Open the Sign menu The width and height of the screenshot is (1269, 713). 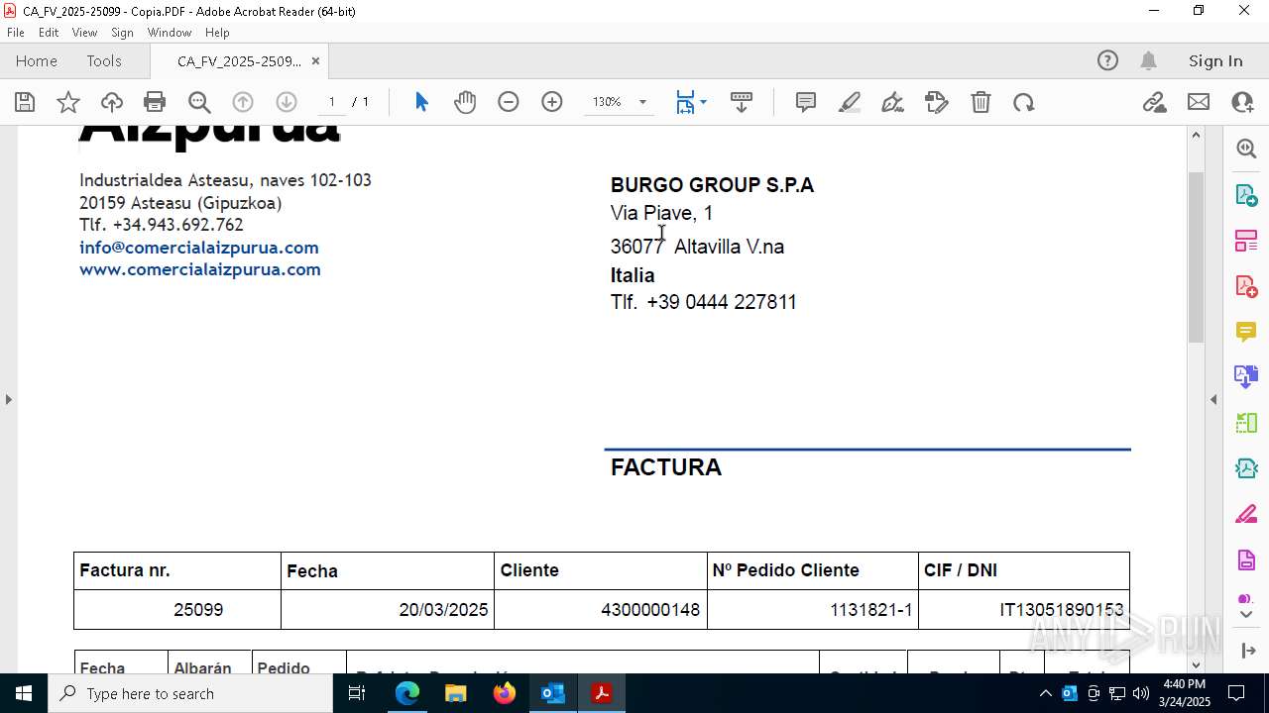(123, 33)
